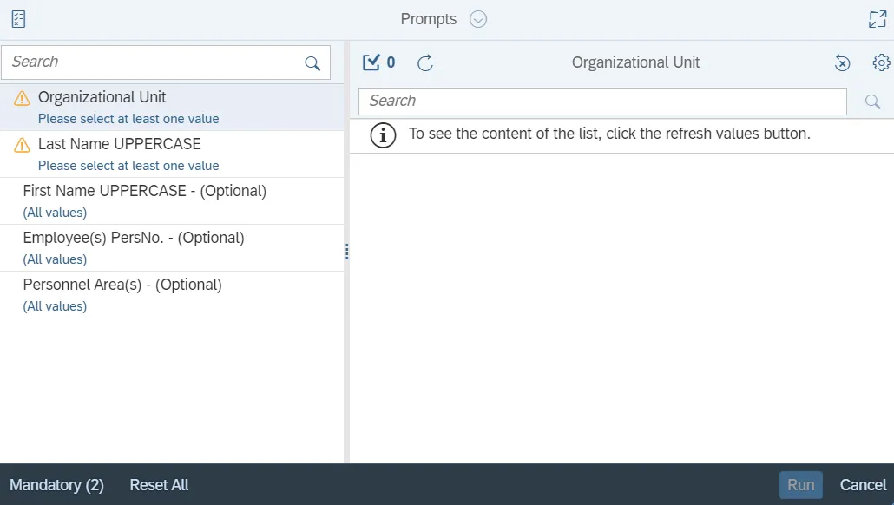Click the Run button
This screenshot has width=894, height=505.
[x=800, y=485]
